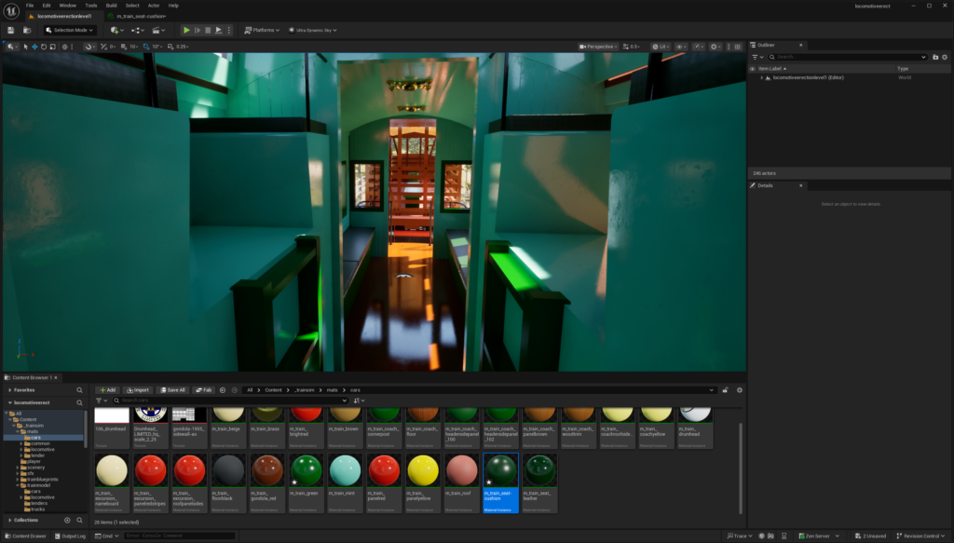Open Content Browser settings gear
Screen dimensions: 954x543
point(740,389)
